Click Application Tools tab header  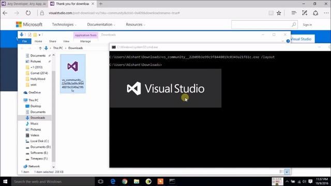tap(86, 35)
